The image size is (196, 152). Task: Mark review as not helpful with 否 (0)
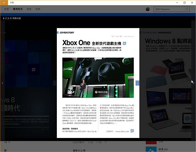click(99, 143)
